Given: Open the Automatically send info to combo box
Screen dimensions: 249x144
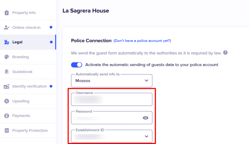Looking at the screenshot, I should [x=112, y=81].
